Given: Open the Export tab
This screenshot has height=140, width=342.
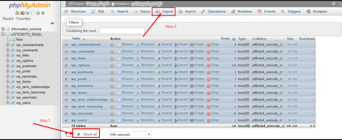Looking at the screenshot, I should coord(164,12).
